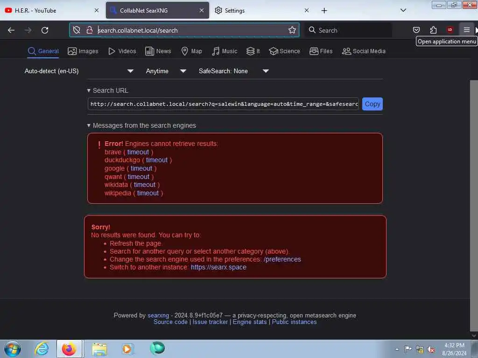The image size is (478, 358).
Task: Launch Internet Explorer from taskbar
Action: (42, 349)
